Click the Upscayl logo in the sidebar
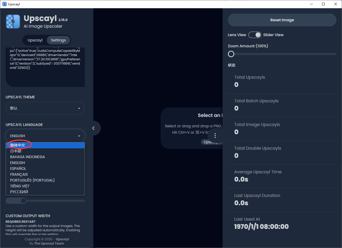The height and width of the screenshot is (248, 342). [x=13, y=22]
